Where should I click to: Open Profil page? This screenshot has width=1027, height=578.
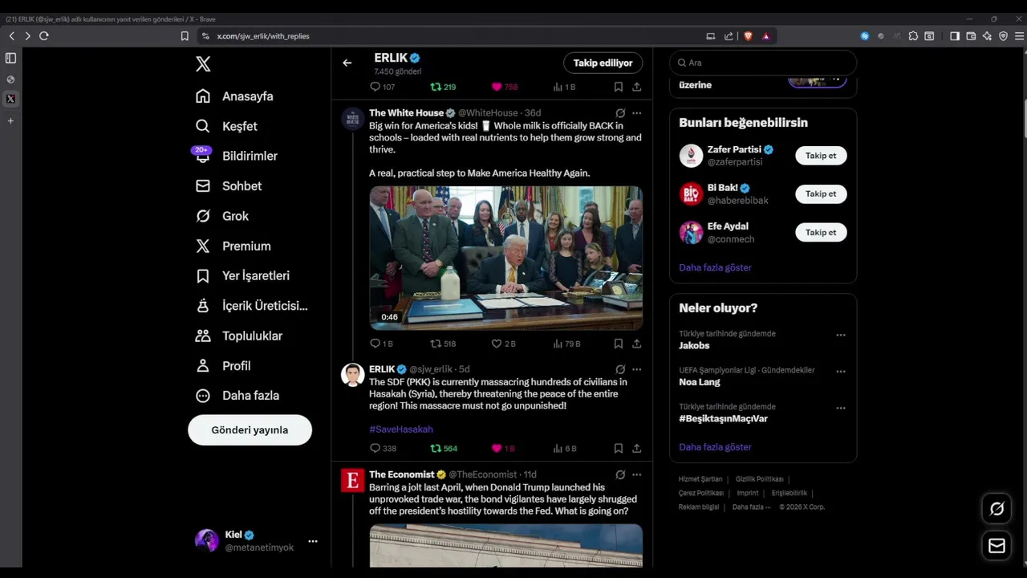point(224,365)
